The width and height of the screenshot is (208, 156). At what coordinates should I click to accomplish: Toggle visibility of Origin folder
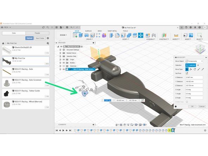click(64, 60)
